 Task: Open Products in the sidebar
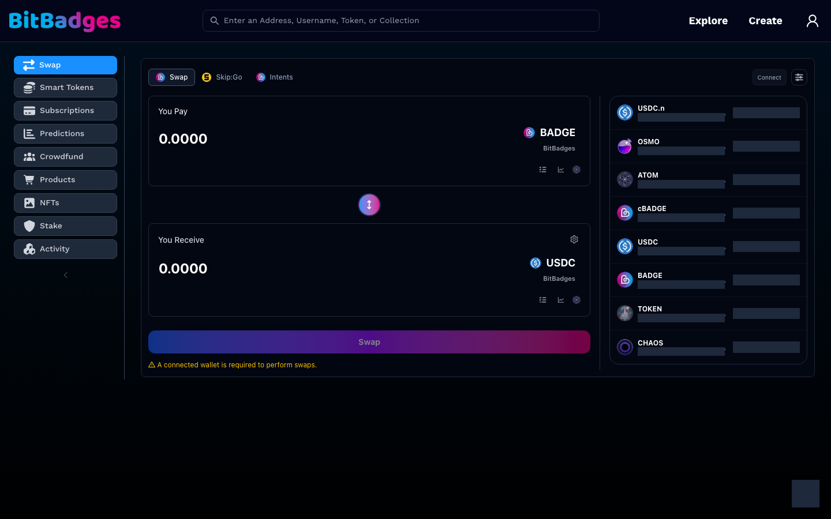(x=65, y=180)
